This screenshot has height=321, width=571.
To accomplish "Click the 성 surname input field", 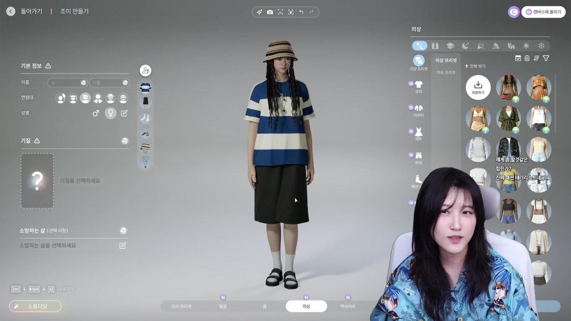I will pyautogui.click(x=68, y=82).
